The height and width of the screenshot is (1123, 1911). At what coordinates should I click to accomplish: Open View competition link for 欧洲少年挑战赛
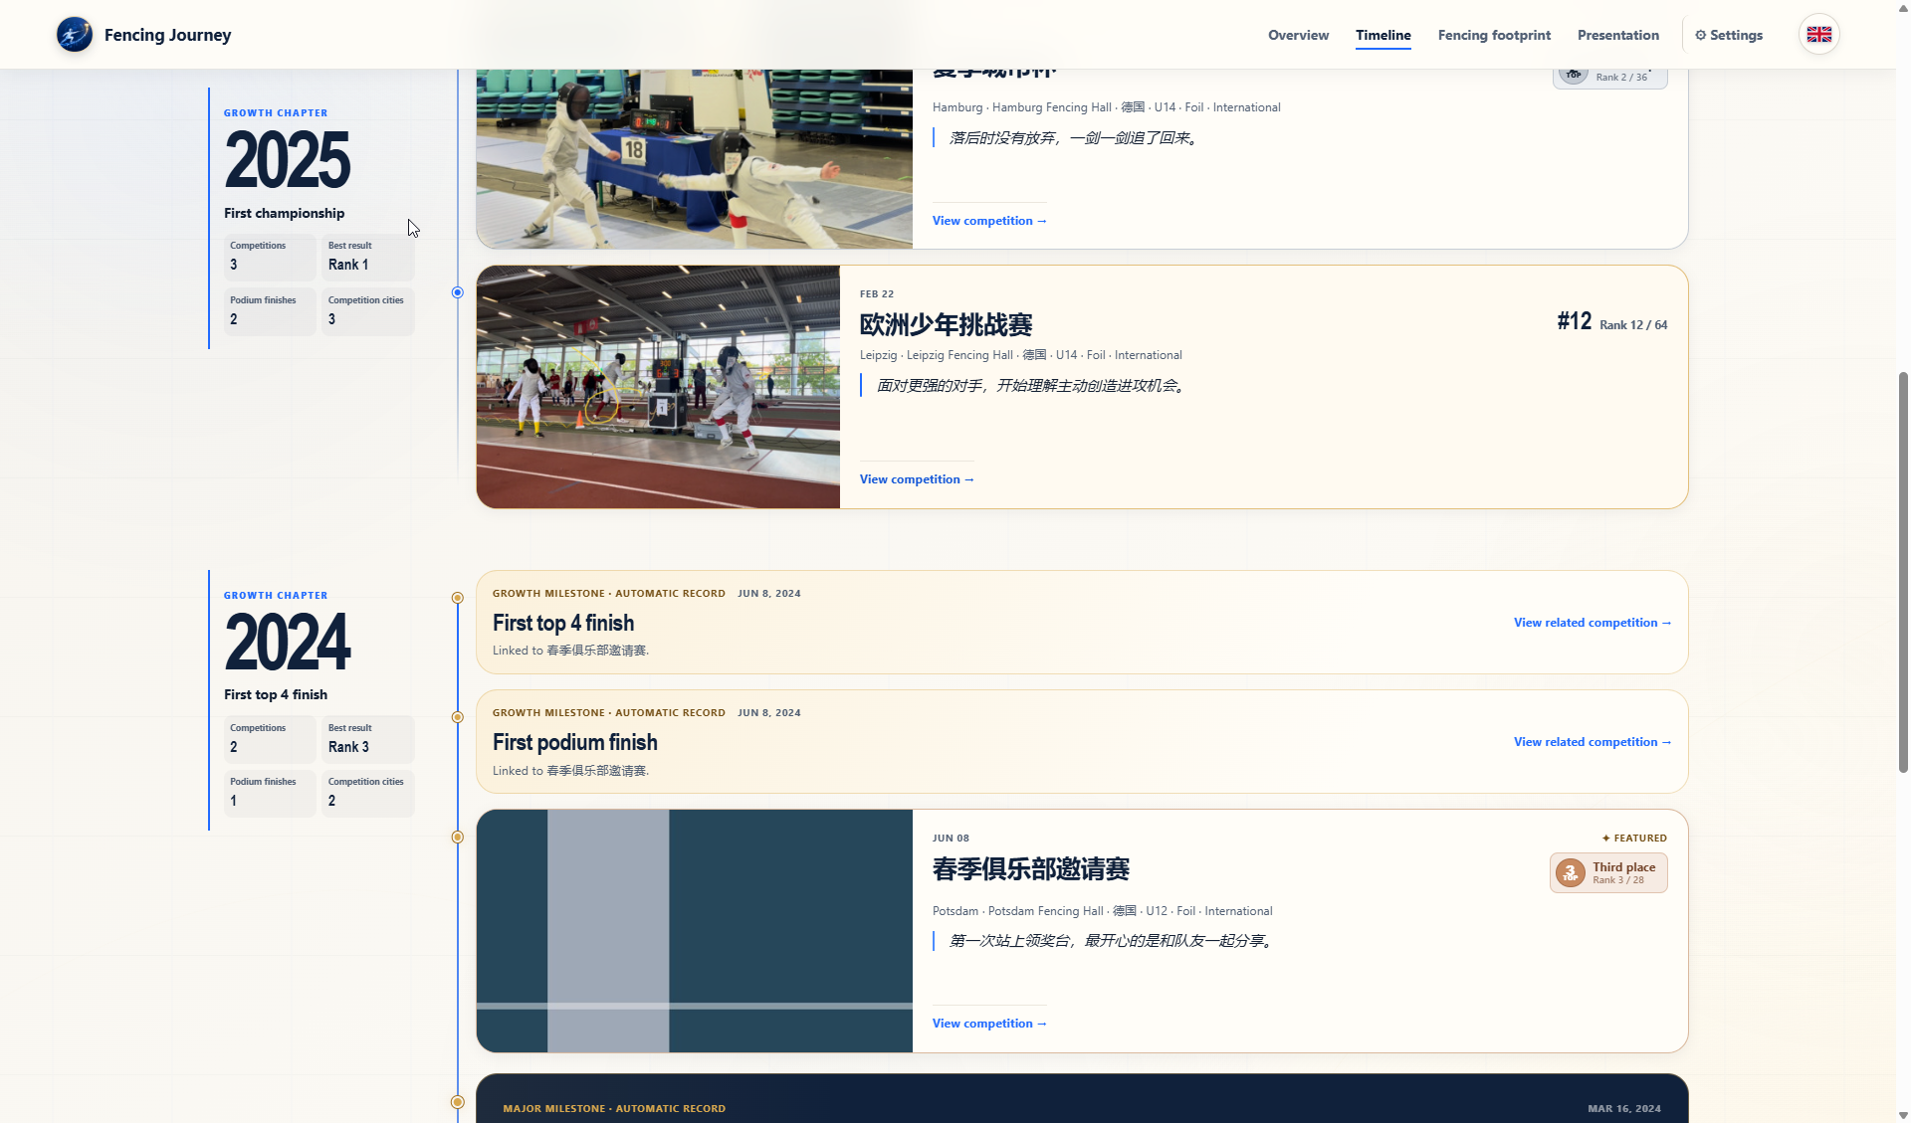click(x=917, y=479)
